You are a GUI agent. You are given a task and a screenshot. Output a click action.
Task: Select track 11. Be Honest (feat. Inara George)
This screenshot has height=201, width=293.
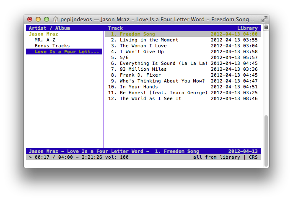pos(183,93)
